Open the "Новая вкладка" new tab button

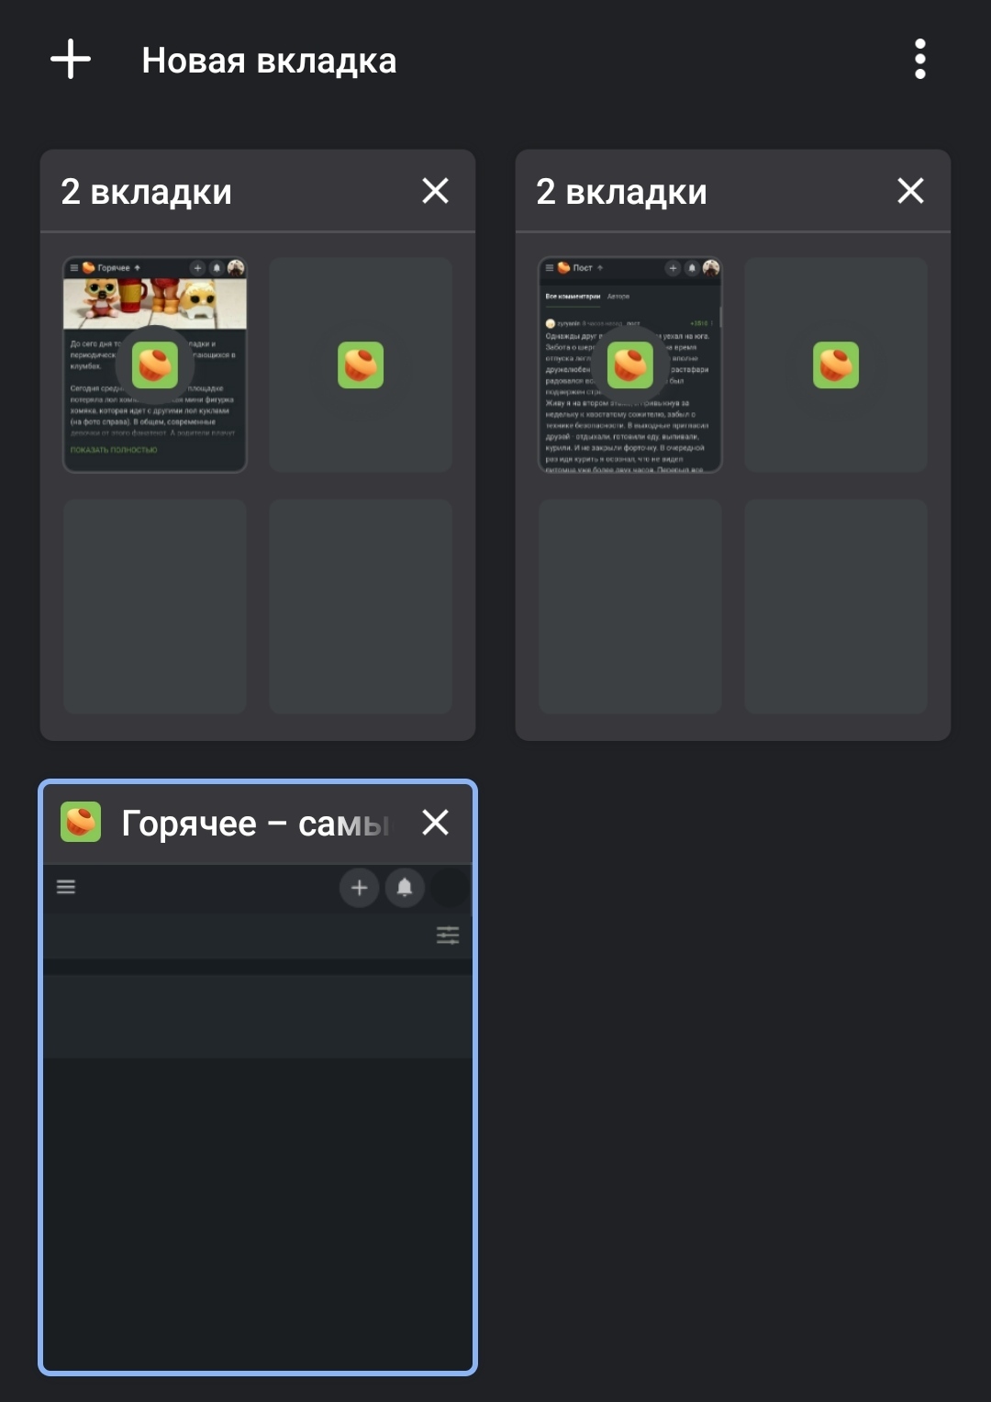[x=269, y=61]
